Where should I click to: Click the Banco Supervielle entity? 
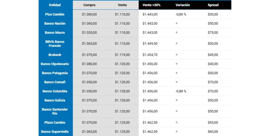(55, 132)
